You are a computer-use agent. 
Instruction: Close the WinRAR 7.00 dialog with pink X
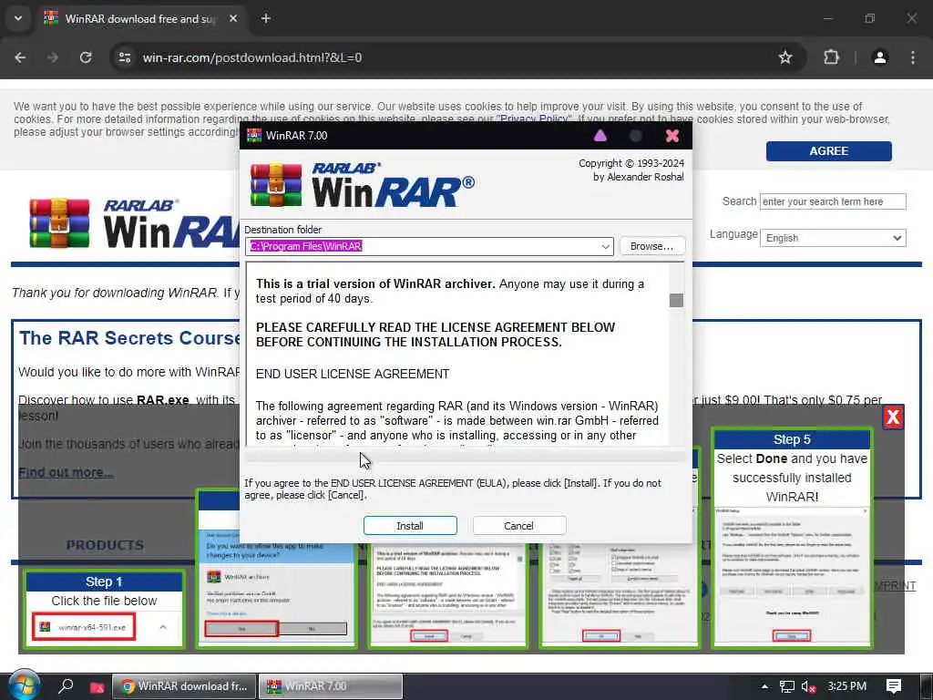coord(672,136)
